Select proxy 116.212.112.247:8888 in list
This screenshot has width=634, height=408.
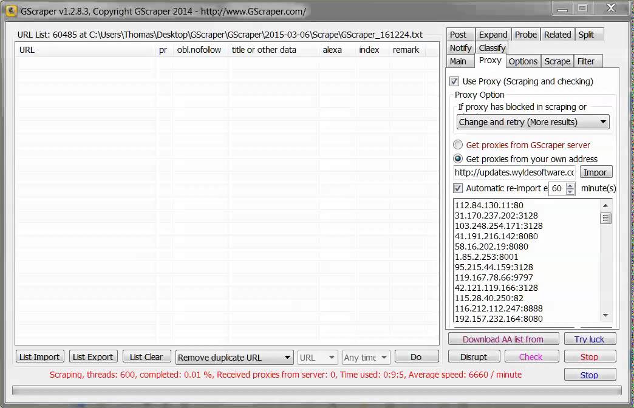click(499, 308)
